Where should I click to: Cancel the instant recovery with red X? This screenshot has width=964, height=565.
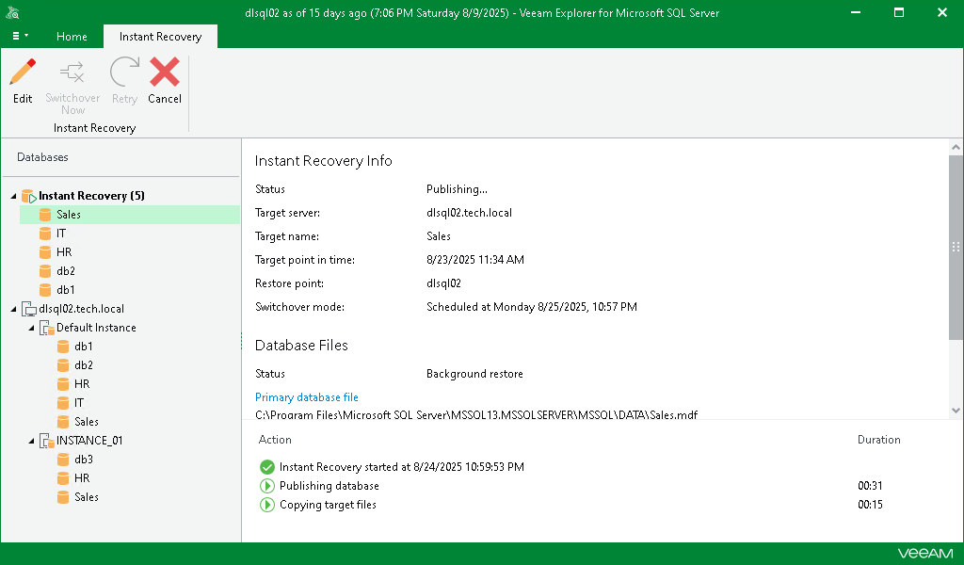pos(165,74)
